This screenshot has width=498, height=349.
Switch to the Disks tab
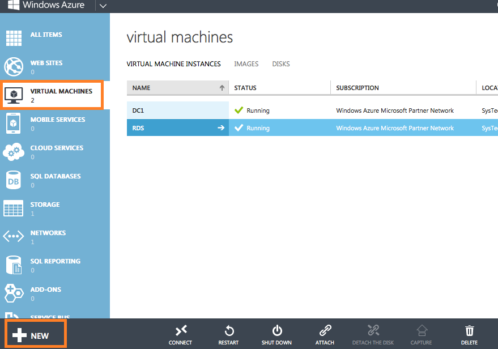281,64
